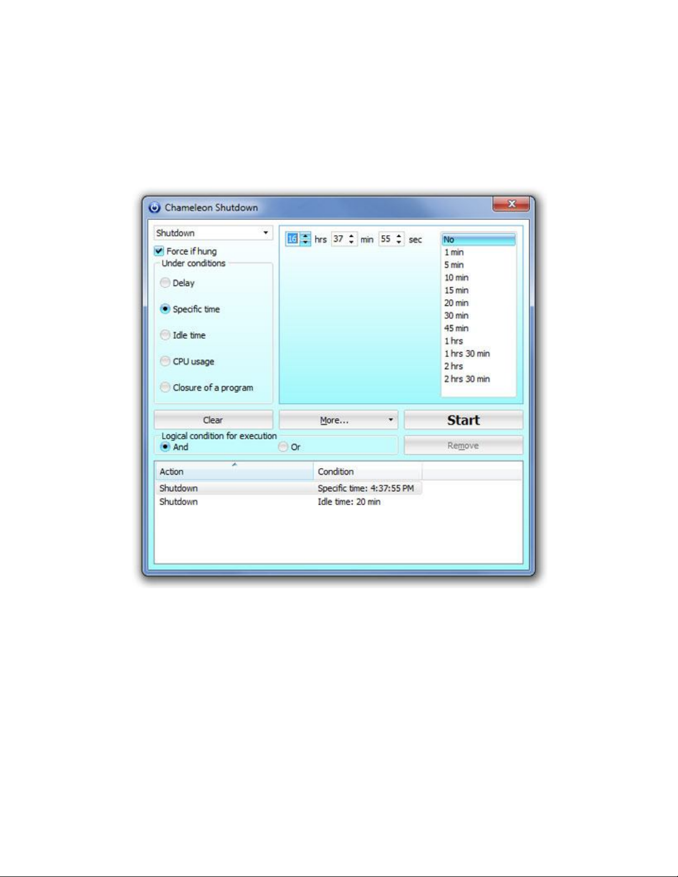Decrease the minutes value with down arrow
678x877 pixels.
351,242
